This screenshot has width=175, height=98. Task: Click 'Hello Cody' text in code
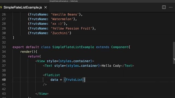[x=111, y=66]
